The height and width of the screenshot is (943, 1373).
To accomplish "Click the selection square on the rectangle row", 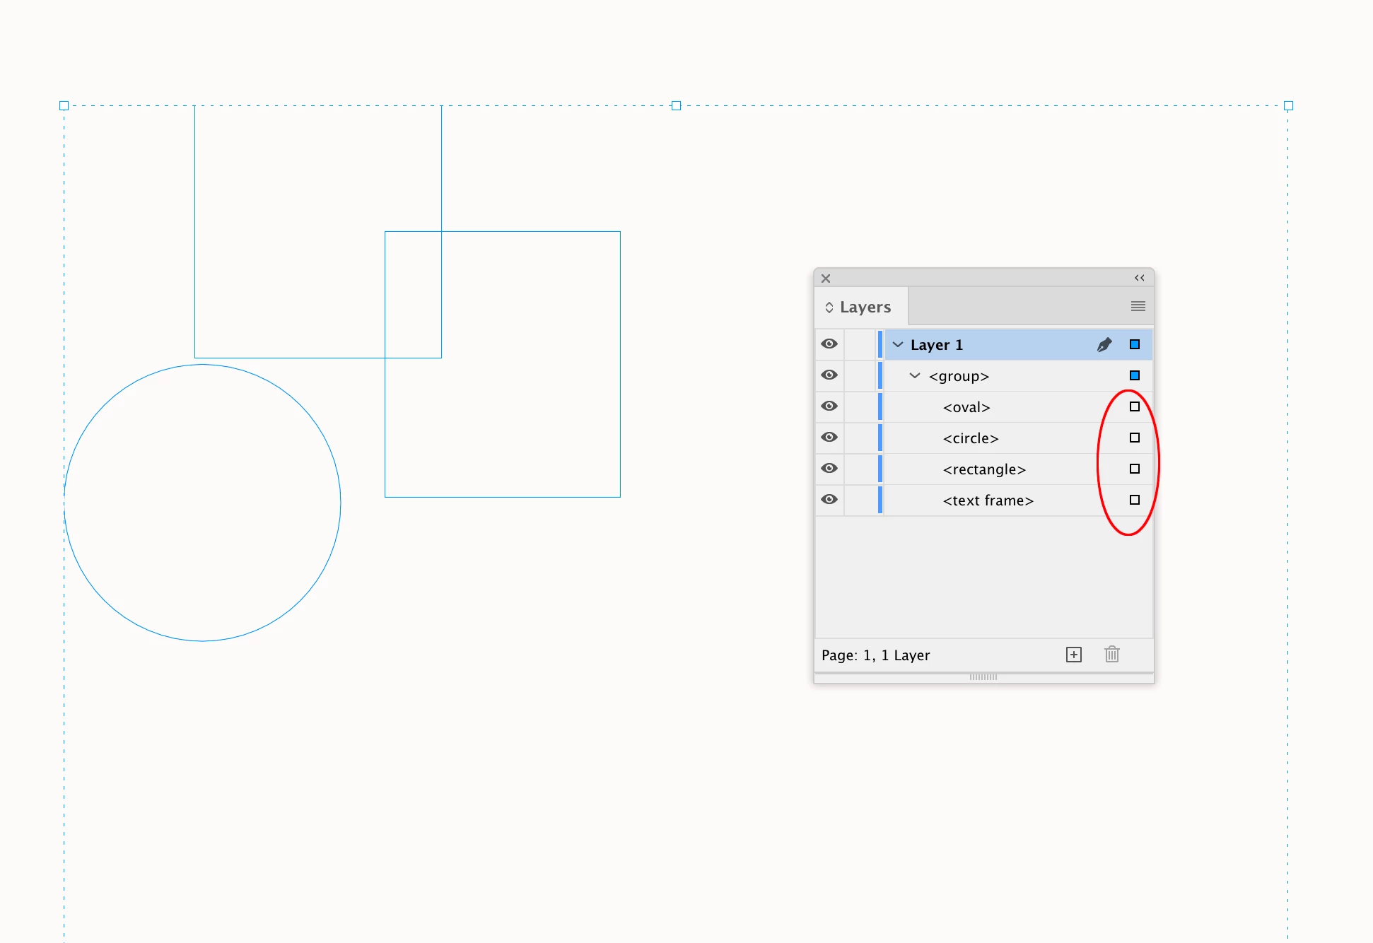I will (1134, 469).
